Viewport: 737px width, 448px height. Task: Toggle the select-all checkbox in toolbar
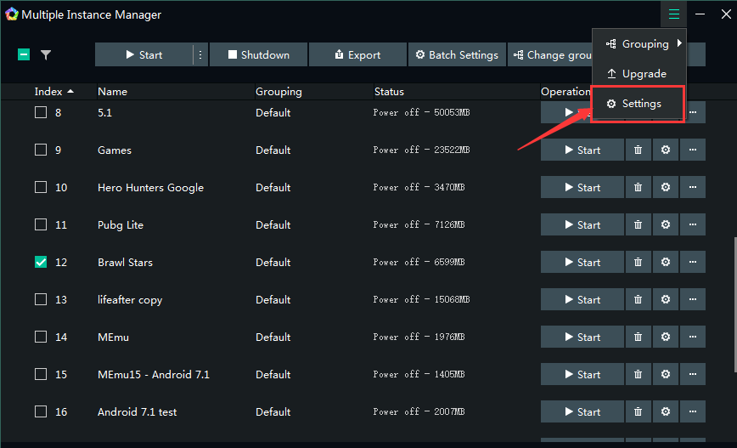tap(24, 55)
